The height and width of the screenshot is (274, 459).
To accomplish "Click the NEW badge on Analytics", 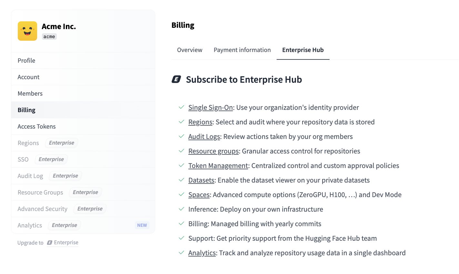I will pos(142,225).
